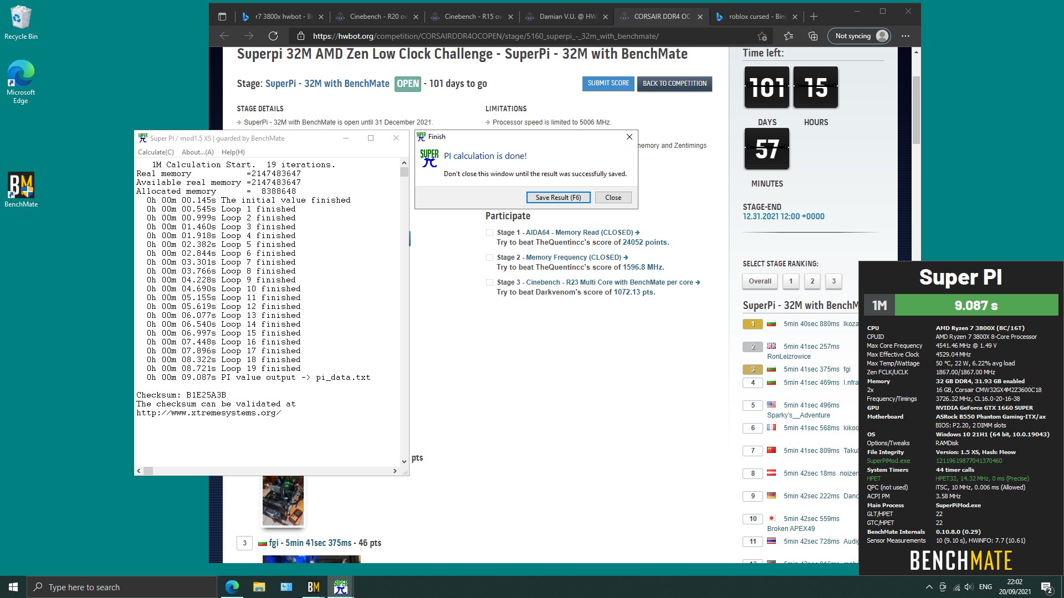Select stage ranking 2
This screenshot has width=1064, height=598.
tap(812, 281)
